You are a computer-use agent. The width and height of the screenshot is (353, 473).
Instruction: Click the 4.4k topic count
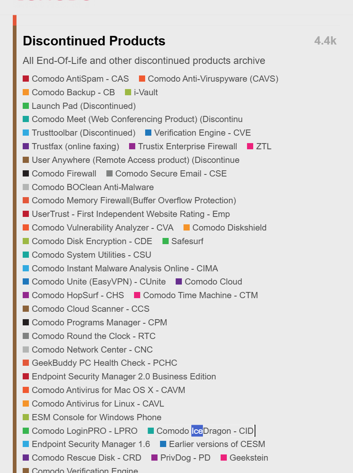(x=325, y=41)
